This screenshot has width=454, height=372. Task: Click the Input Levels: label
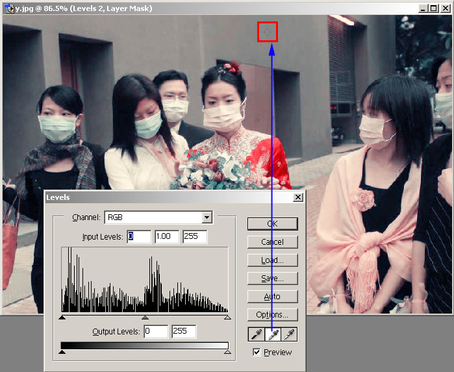[103, 237]
